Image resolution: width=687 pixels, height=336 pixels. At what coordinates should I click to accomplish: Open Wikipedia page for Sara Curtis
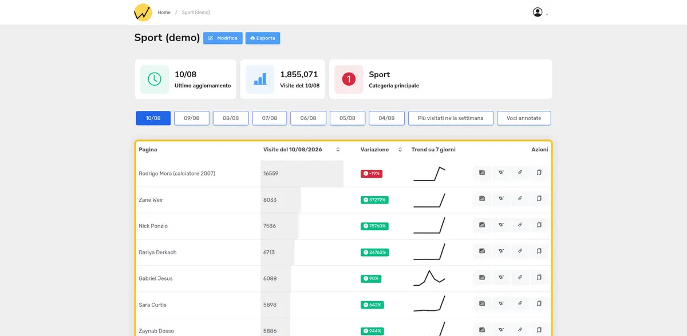click(501, 304)
